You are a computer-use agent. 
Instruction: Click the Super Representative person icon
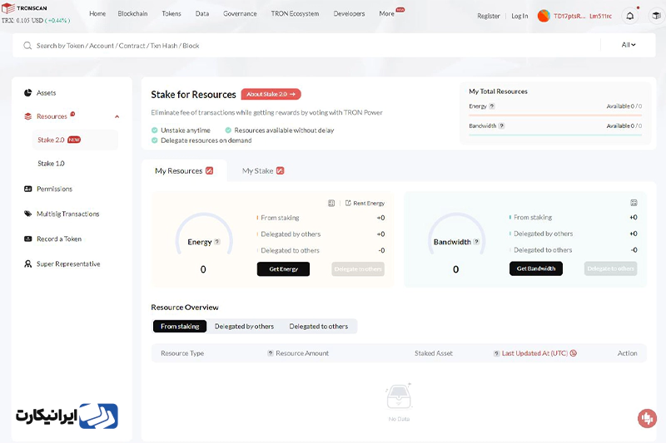click(x=28, y=263)
